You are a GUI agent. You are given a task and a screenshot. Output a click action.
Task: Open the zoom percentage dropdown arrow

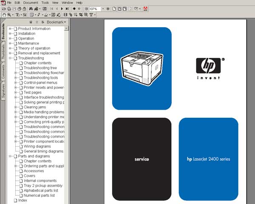[103, 9]
